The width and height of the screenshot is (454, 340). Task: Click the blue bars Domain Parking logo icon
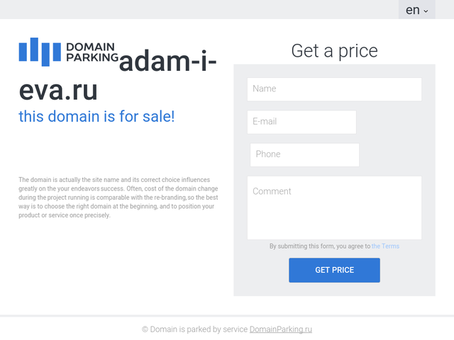point(40,51)
